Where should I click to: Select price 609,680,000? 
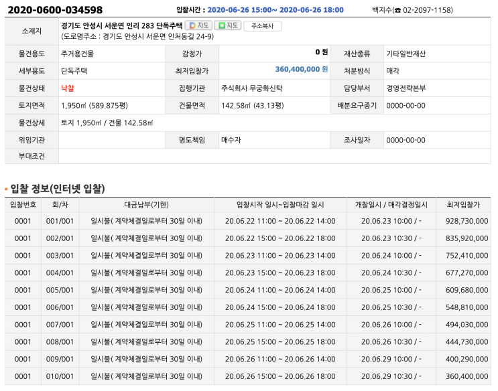pos(467,290)
